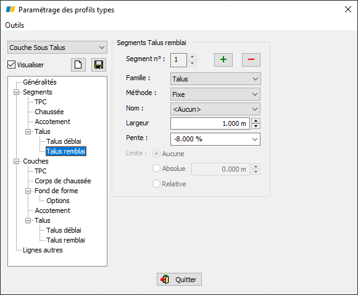358x295 pixels.
Task: Click the floppy disk save icon
Action: point(99,65)
